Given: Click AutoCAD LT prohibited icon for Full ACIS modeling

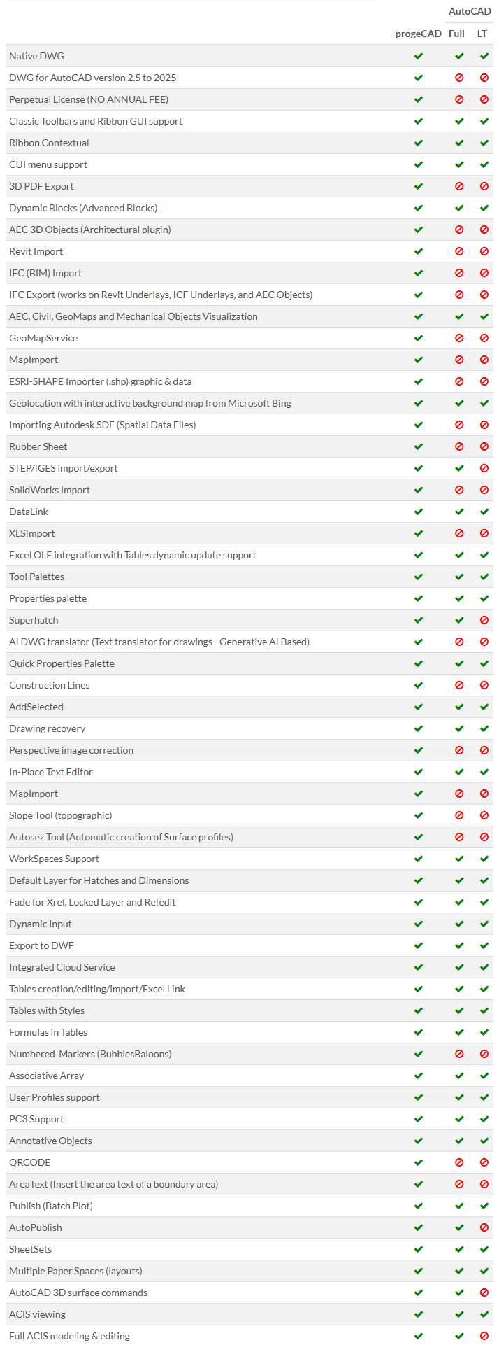Looking at the screenshot, I should click(484, 1336).
